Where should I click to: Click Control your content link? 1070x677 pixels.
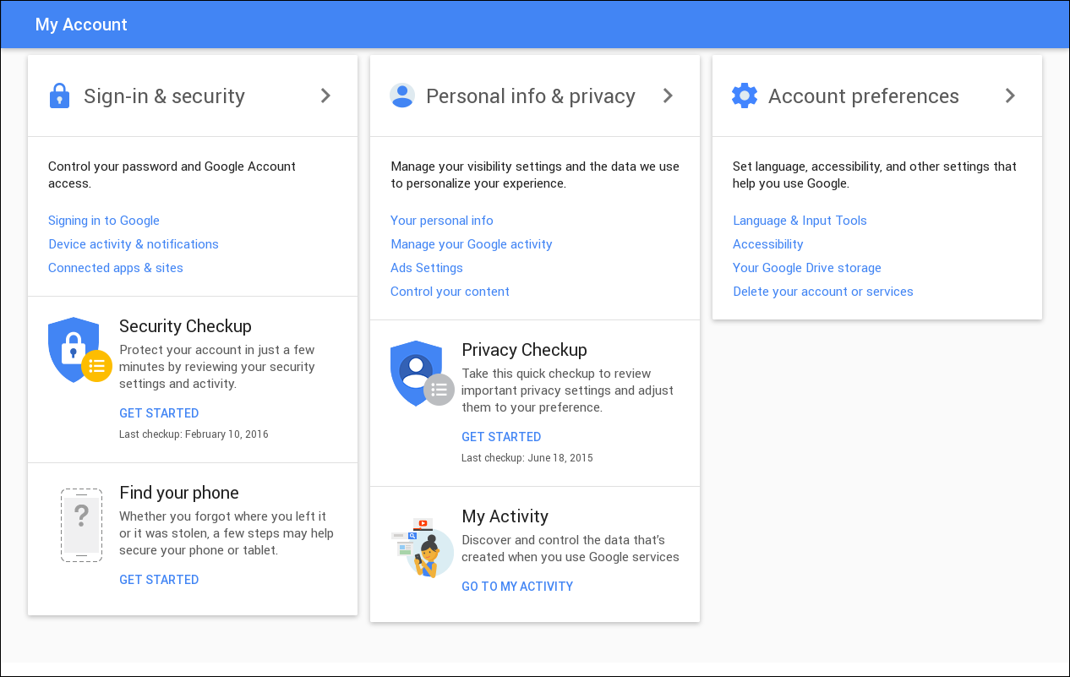point(450,292)
